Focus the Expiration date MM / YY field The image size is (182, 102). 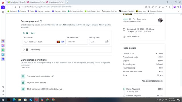click(77, 42)
